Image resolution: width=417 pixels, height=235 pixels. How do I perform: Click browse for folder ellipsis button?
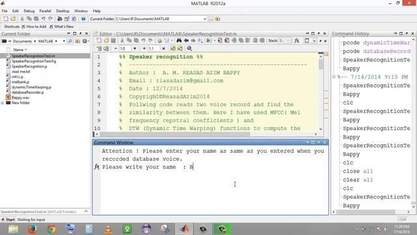pyautogui.click(x=210, y=19)
